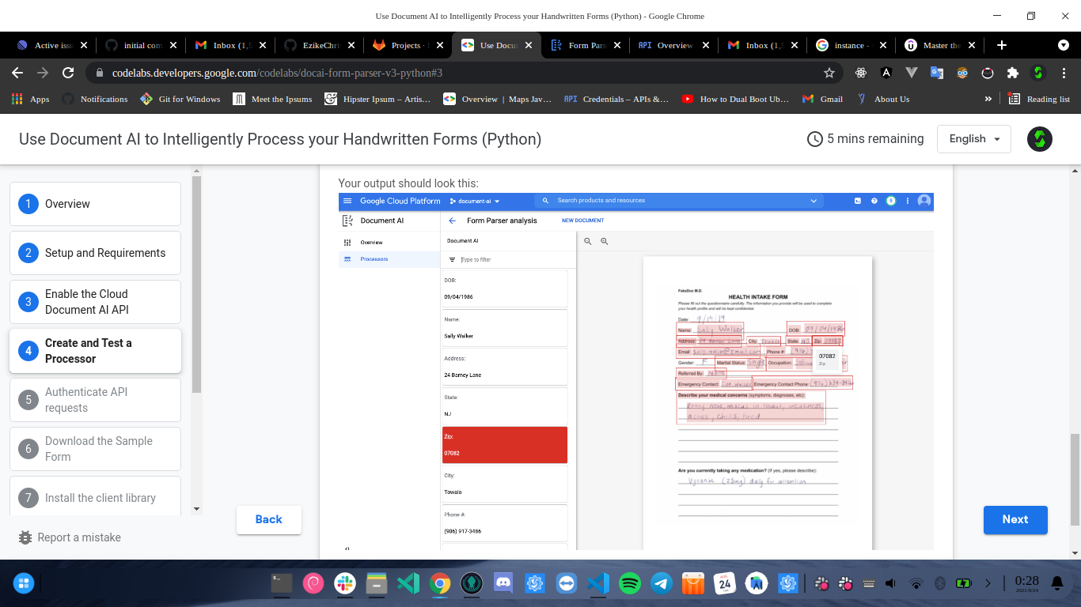
Task: Open Spotify from the taskbar
Action: [630, 584]
